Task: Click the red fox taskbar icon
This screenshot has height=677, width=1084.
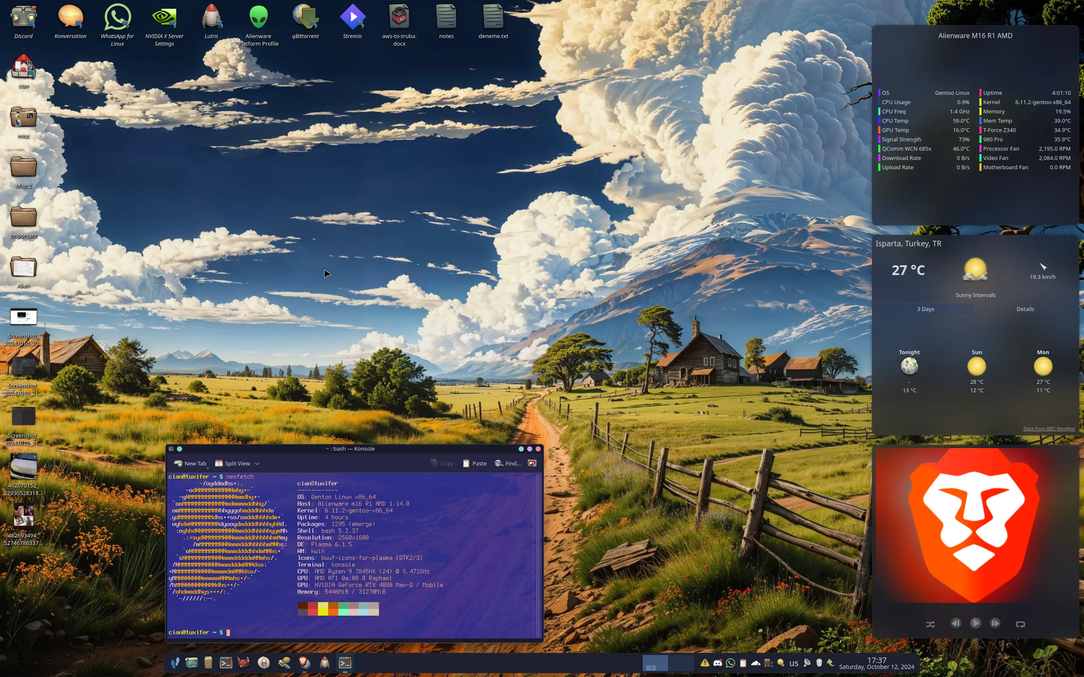Action: [x=243, y=663]
